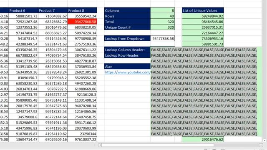Click cell 23296344
The height and width of the screenshot is (150, 267).
click(82, 134)
